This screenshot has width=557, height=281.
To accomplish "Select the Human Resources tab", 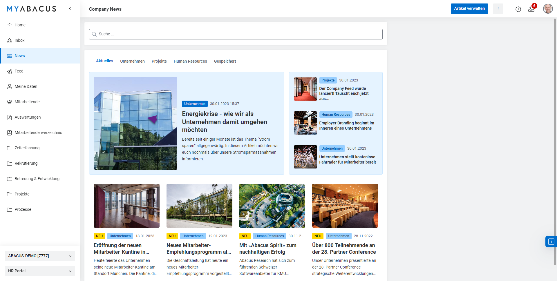I will click(190, 61).
